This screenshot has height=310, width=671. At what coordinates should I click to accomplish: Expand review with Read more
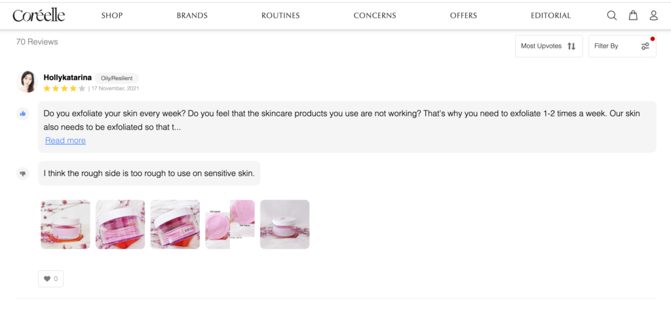point(66,141)
